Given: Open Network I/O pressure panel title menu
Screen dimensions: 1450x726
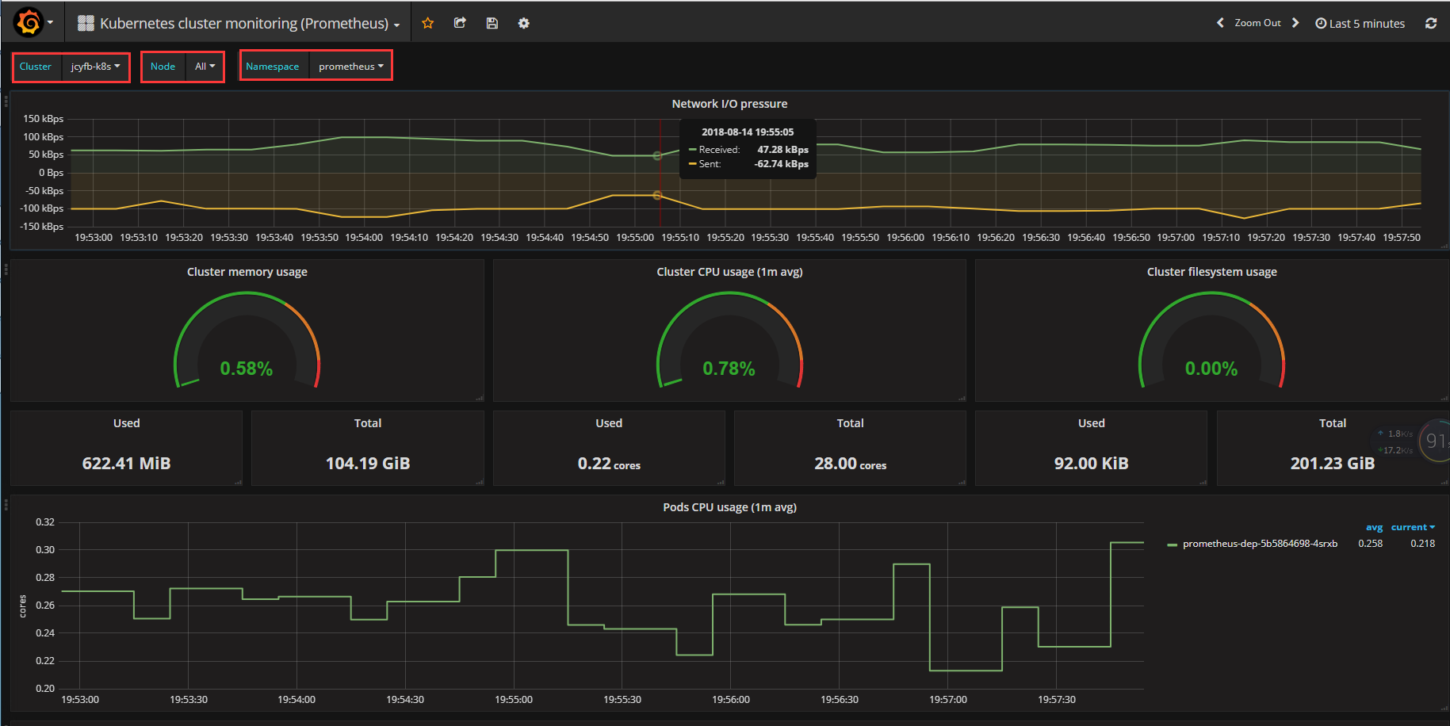Looking at the screenshot, I should coord(729,104).
